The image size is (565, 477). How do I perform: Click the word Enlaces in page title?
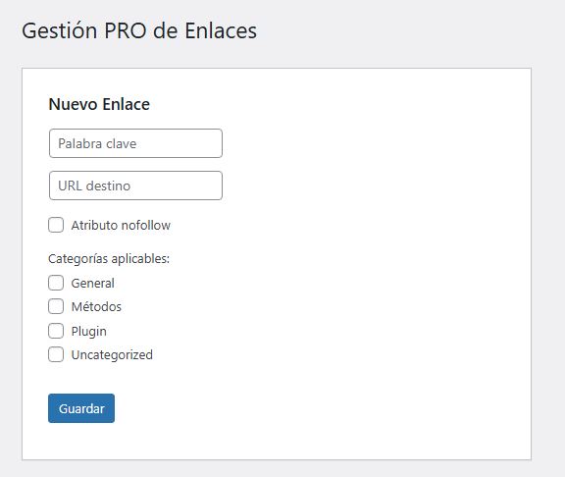221,30
